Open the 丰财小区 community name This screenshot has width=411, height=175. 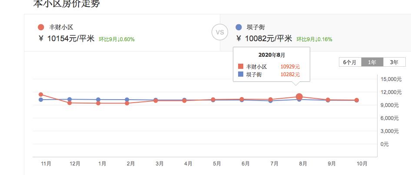tap(58, 27)
